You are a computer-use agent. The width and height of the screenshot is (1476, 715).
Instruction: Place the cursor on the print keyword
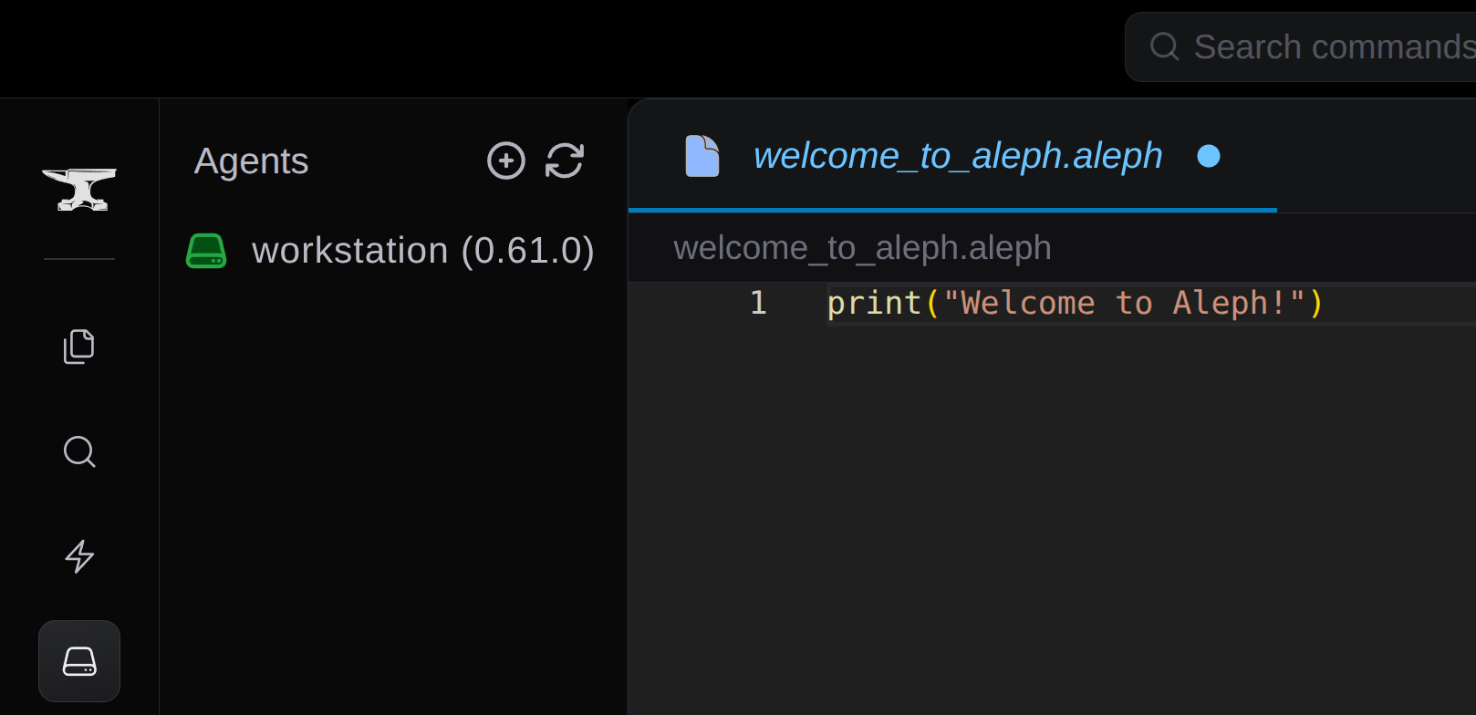[x=873, y=303]
